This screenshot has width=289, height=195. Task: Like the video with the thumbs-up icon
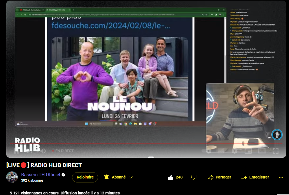pos(170,177)
